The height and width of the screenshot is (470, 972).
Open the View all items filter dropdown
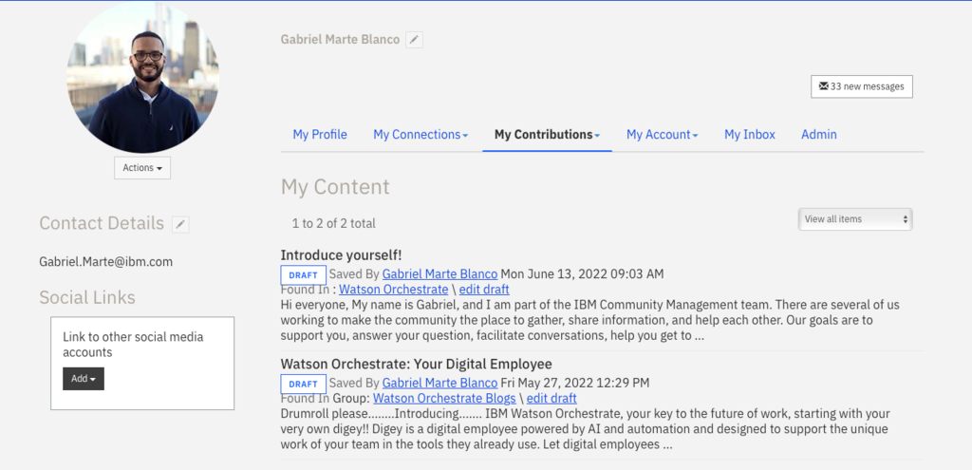[x=855, y=219]
